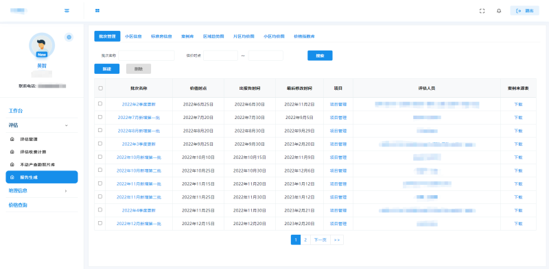Image resolution: width=549 pixels, height=269 pixels.
Task: Switch to 小区信息 tab
Action: pos(133,36)
